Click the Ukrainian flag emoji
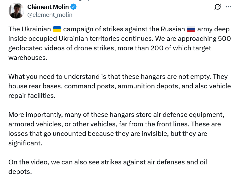 [x=57, y=29]
